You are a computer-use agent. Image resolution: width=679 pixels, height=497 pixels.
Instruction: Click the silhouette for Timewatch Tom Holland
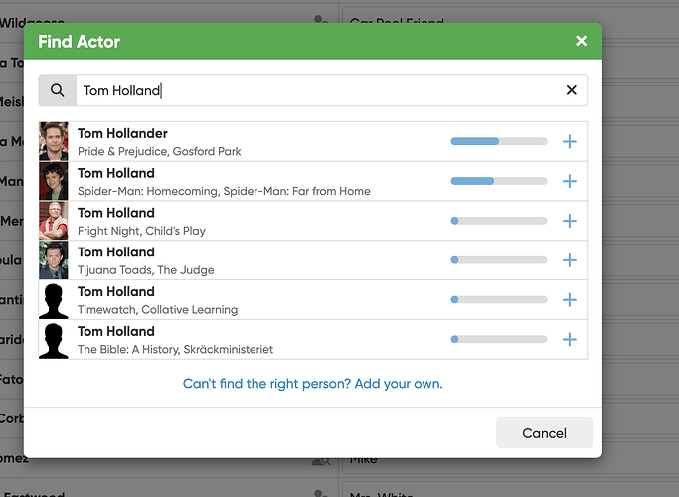[x=54, y=299]
